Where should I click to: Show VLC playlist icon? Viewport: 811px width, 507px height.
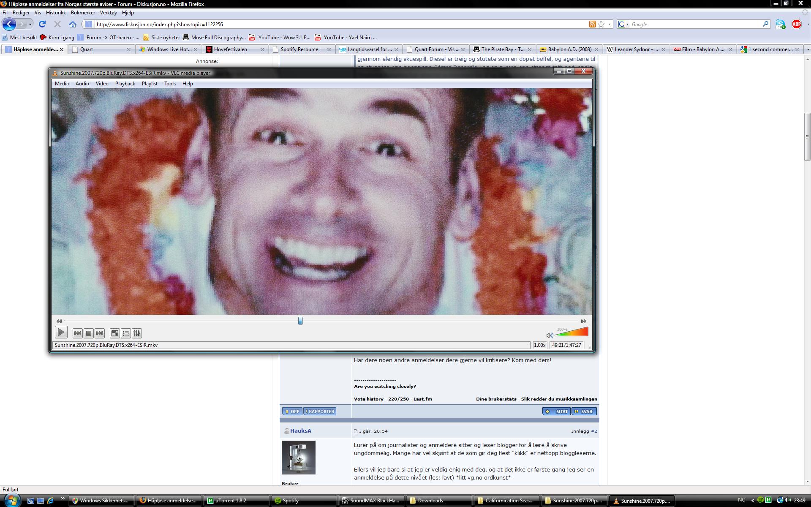point(125,333)
